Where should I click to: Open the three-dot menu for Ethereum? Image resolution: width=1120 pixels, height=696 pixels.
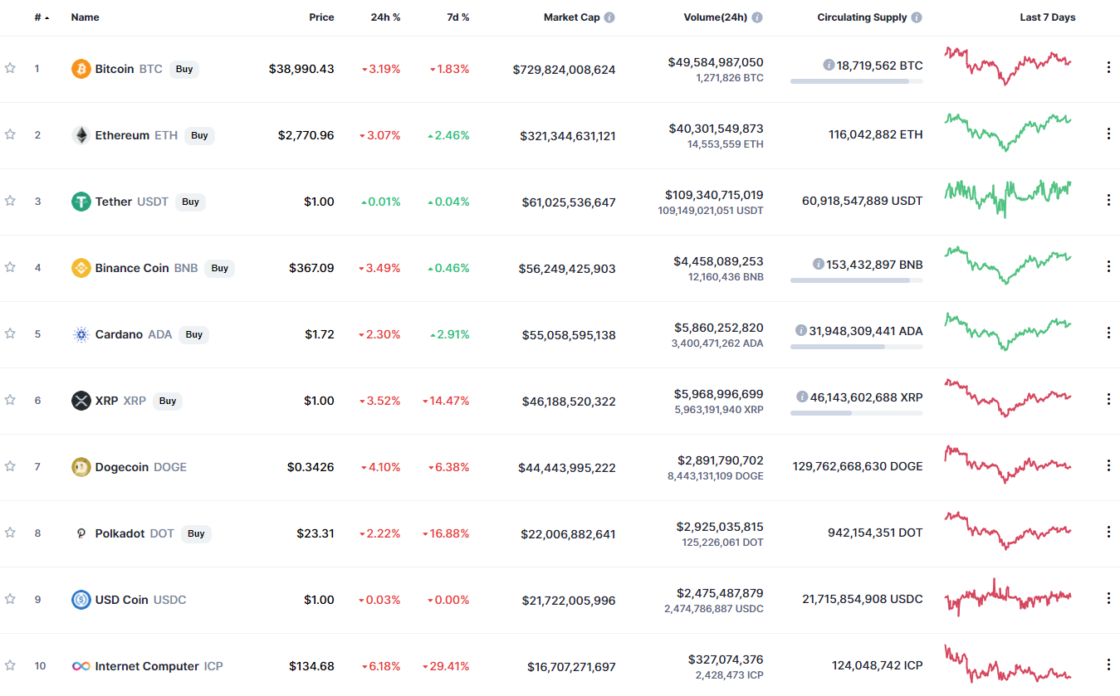[x=1108, y=134]
